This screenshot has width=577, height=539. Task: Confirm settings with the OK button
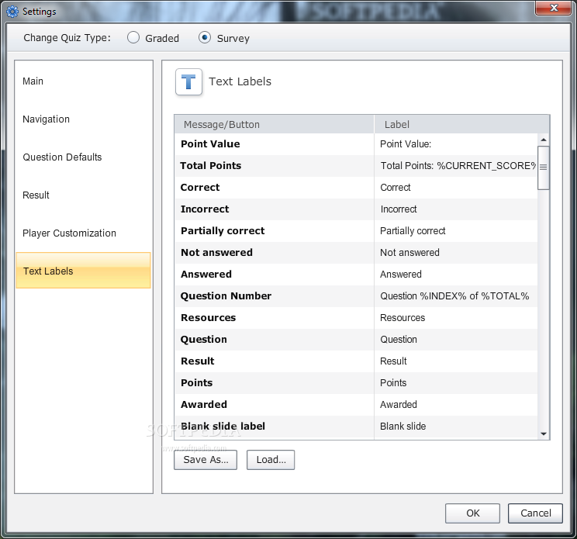[x=472, y=513]
